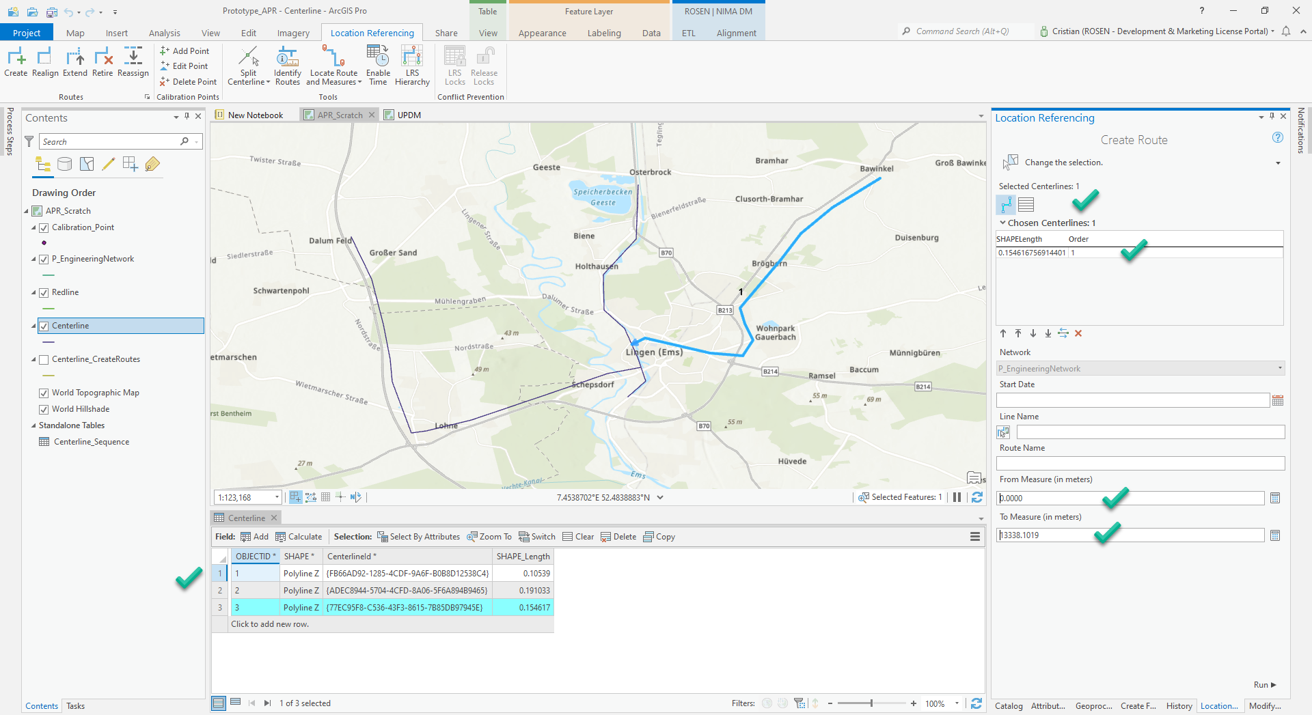Pause map drawing in status bar
Image resolution: width=1312 pixels, height=715 pixels.
coord(957,497)
